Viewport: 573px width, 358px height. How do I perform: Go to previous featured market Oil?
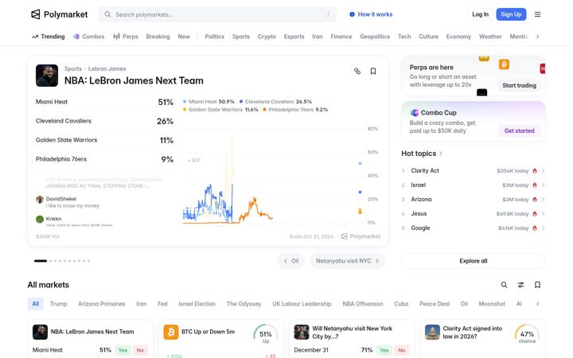click(291, 261)
